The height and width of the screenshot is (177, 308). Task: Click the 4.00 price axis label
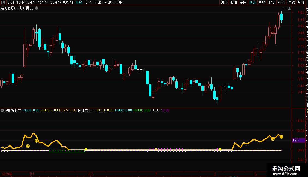(301, 12)
